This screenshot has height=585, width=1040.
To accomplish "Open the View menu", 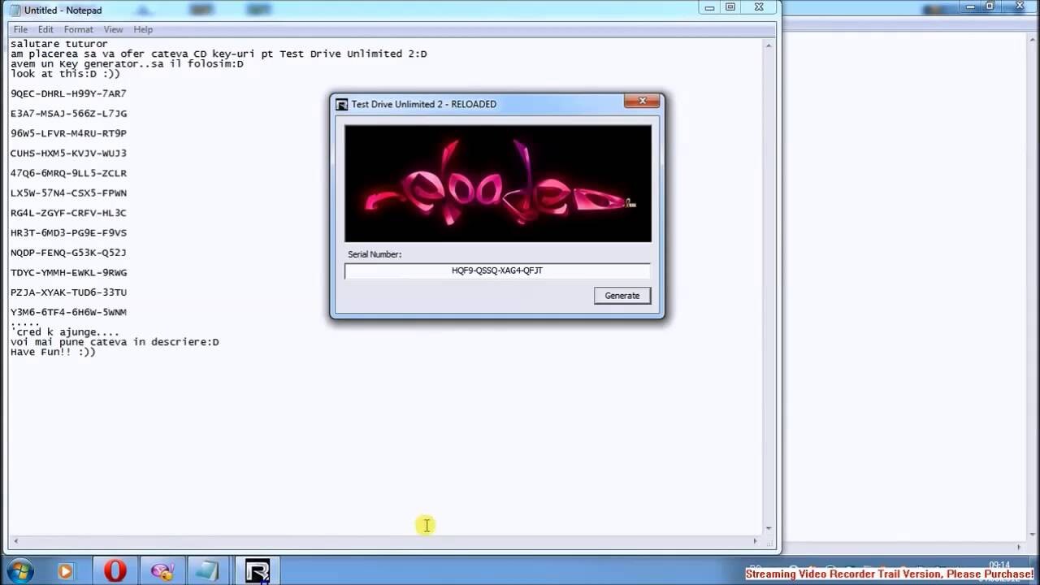I will click(113, 29).
